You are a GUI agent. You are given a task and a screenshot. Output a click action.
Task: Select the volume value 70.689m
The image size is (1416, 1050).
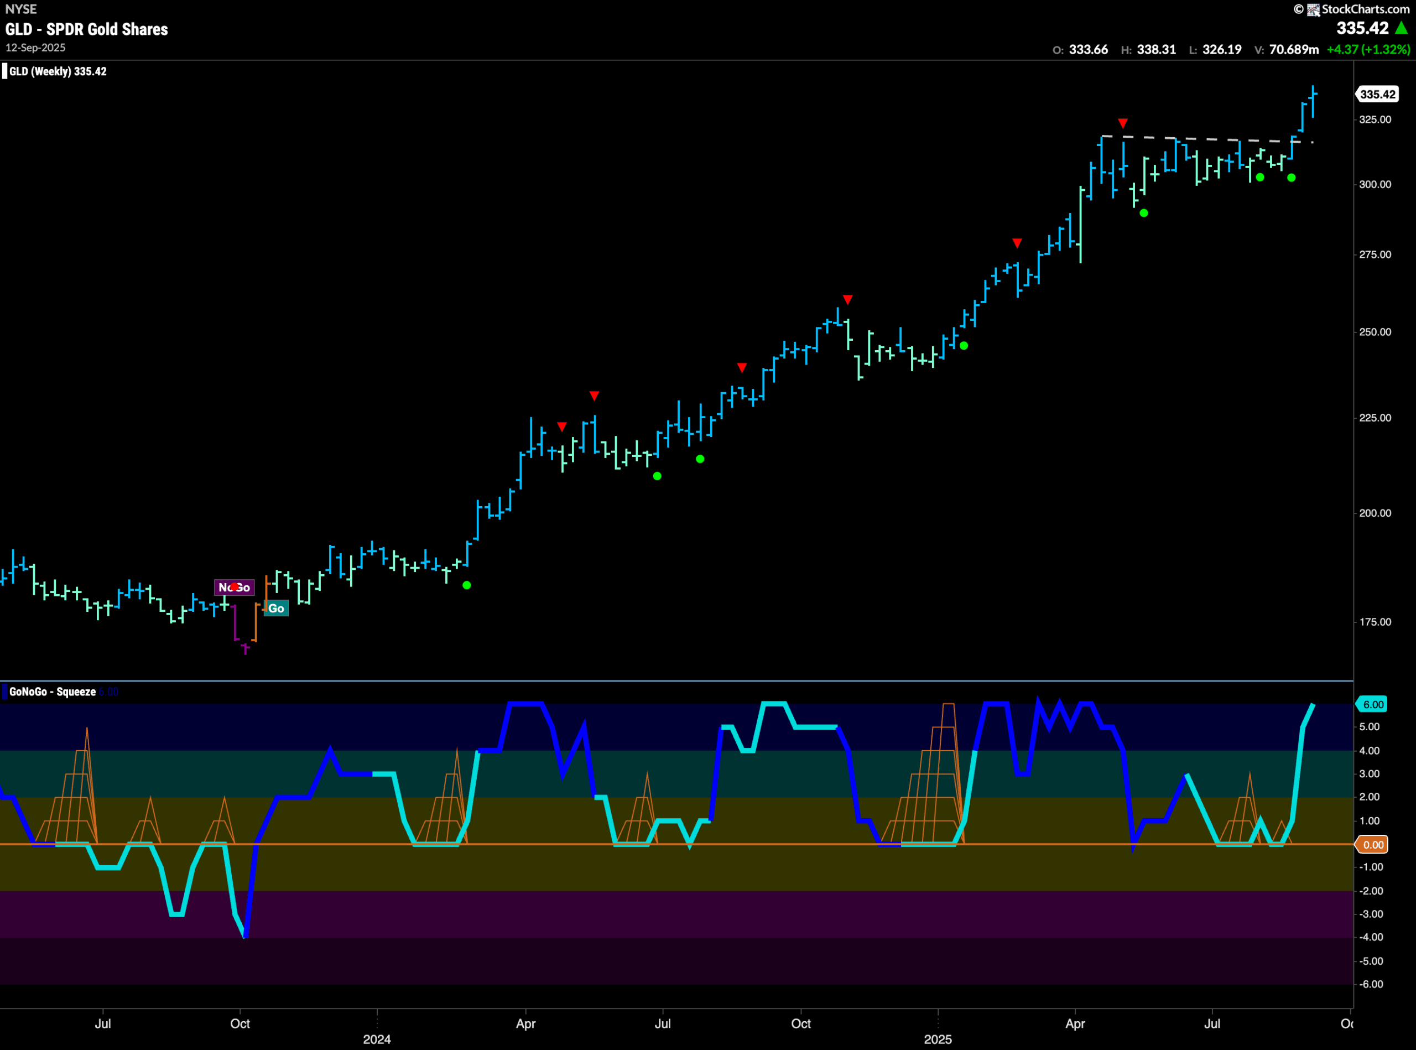(x=1294, y=50)
